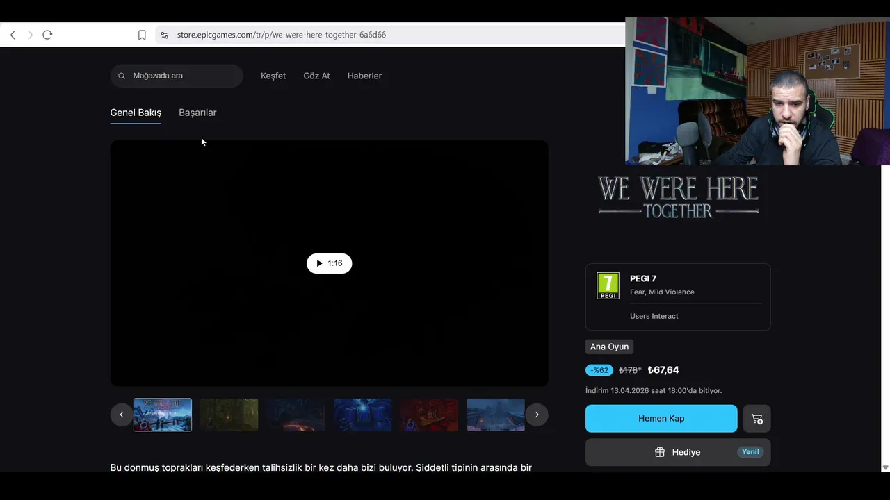Click the Yeni! badge on Hediye
The image size is (890, 500).
(x=750, y=452)
